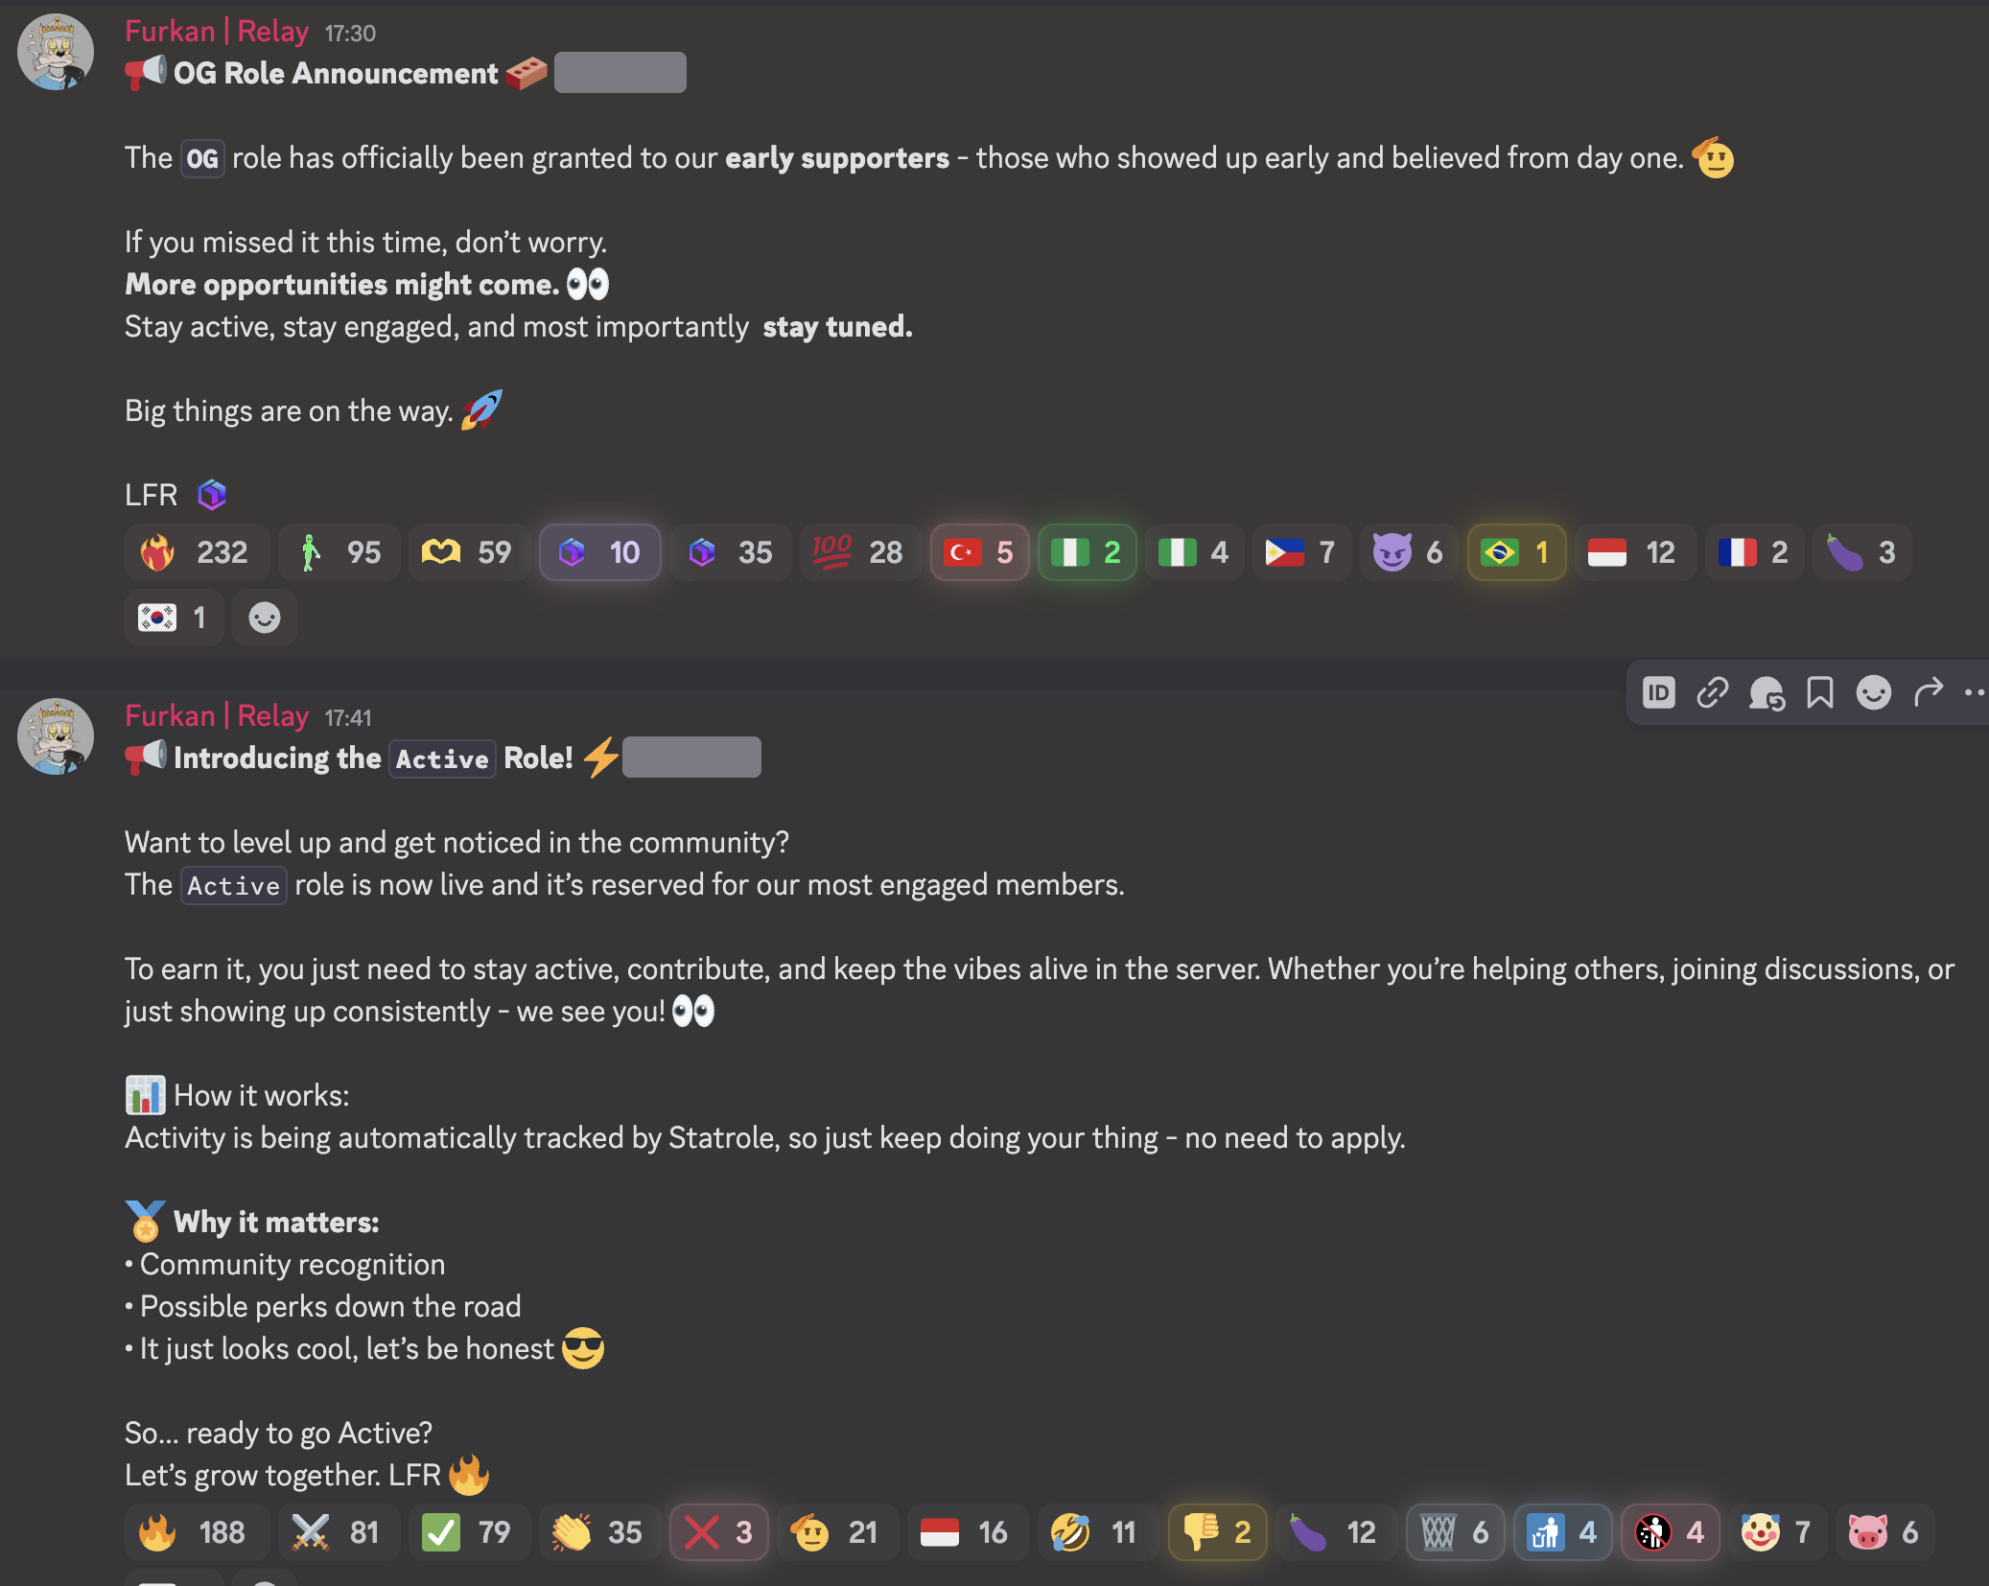Click the Copy Message ID icon
Image resolution: width=1989 pixels, height=1586 pixels.
click(x=1659, y=692)
